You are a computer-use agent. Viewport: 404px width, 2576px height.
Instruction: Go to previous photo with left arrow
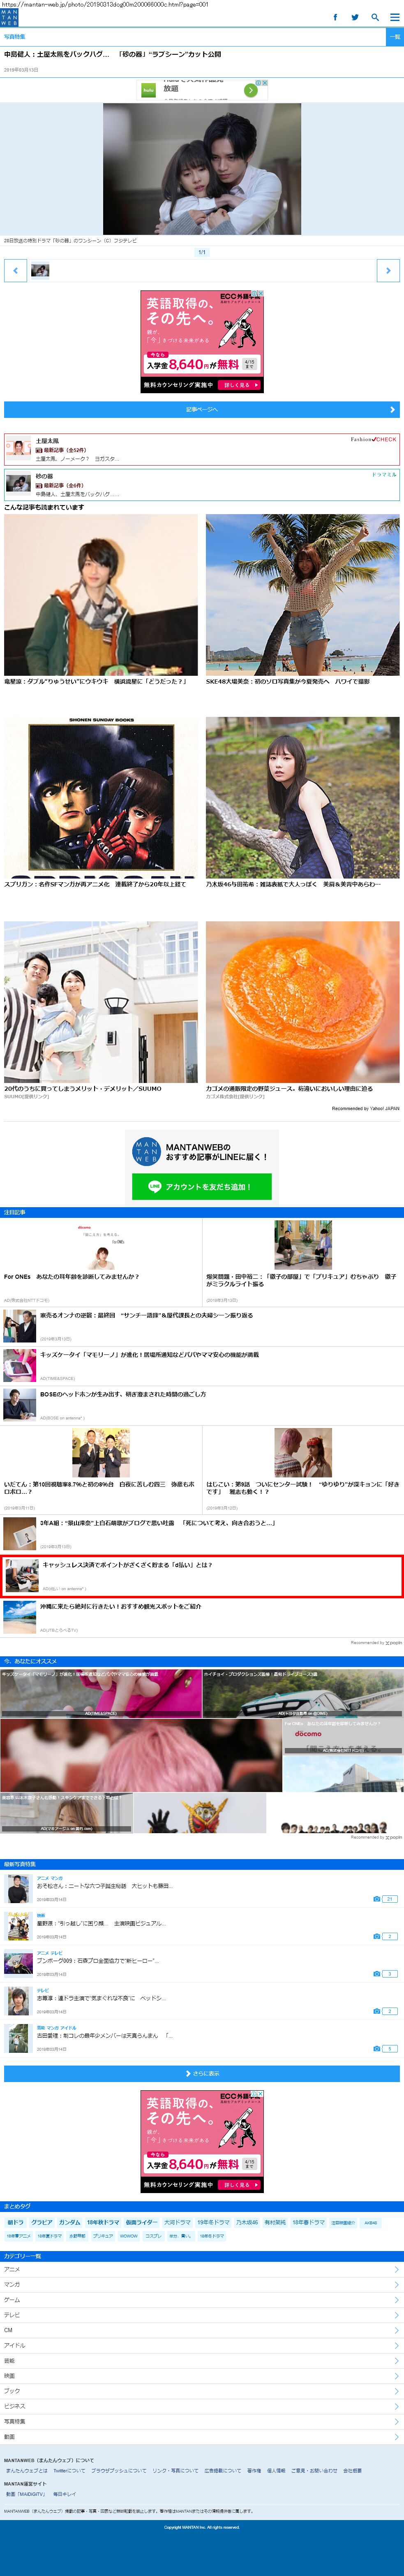[15, 270]
